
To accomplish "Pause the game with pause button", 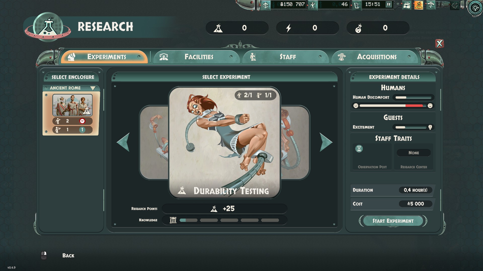I will point(389,5).
